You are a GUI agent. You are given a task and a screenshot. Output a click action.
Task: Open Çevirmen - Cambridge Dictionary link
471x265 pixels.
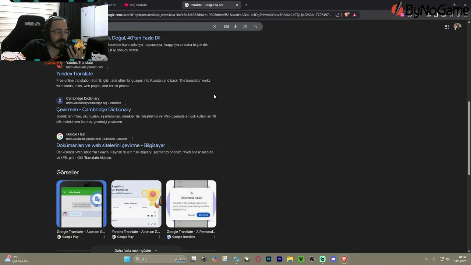[x=93, y=109]
